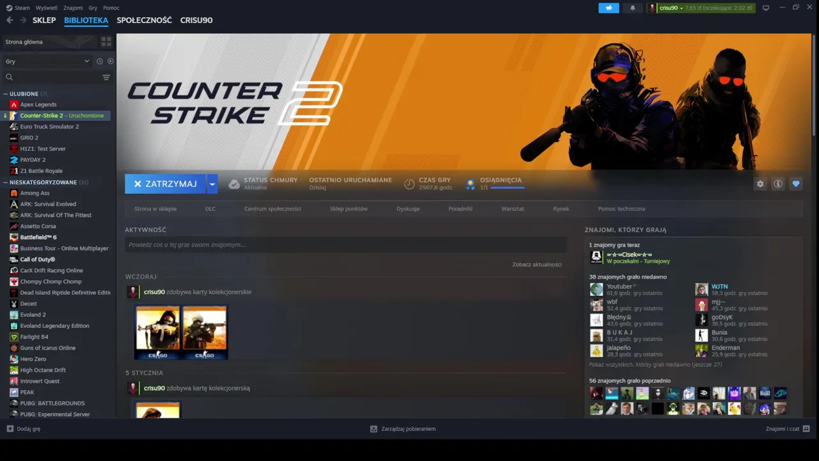
Task: Open the notifications bell
Action: [633, 8]
